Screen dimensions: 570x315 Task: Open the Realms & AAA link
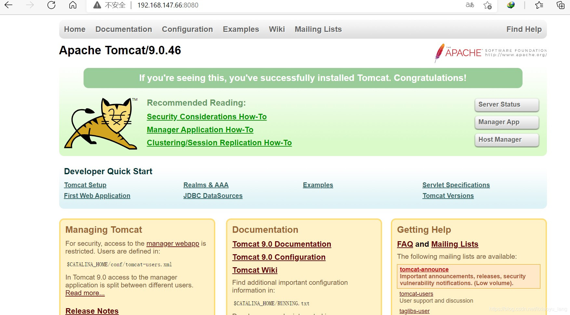pyautogui.click(x=206, y=185)
